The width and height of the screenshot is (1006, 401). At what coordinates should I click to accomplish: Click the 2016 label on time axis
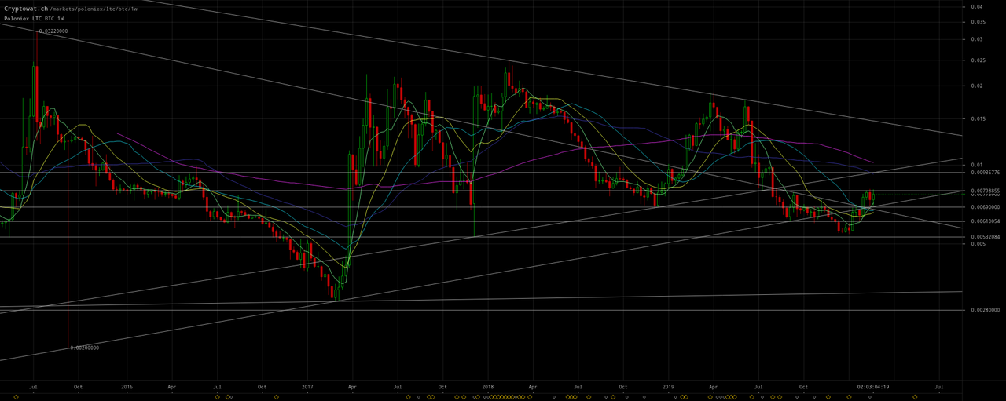[127, 387]
